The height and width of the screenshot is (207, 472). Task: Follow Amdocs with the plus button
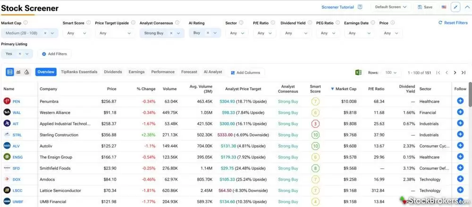click(460, 179)
